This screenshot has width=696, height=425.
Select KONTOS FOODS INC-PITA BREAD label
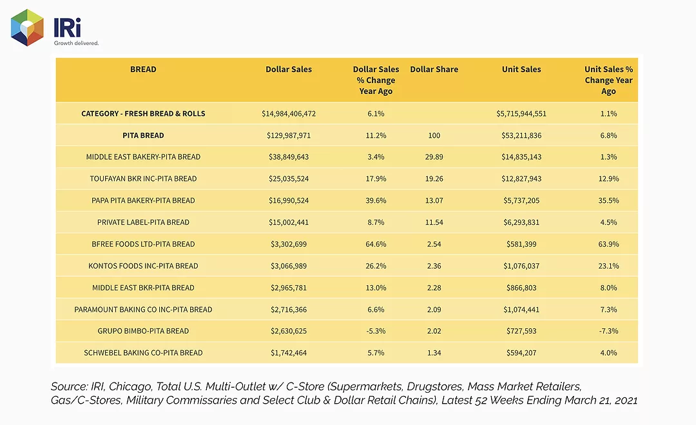[x=143, y=266]
